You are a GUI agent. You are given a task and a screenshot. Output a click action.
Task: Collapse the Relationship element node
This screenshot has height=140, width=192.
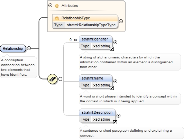[29, 48]
